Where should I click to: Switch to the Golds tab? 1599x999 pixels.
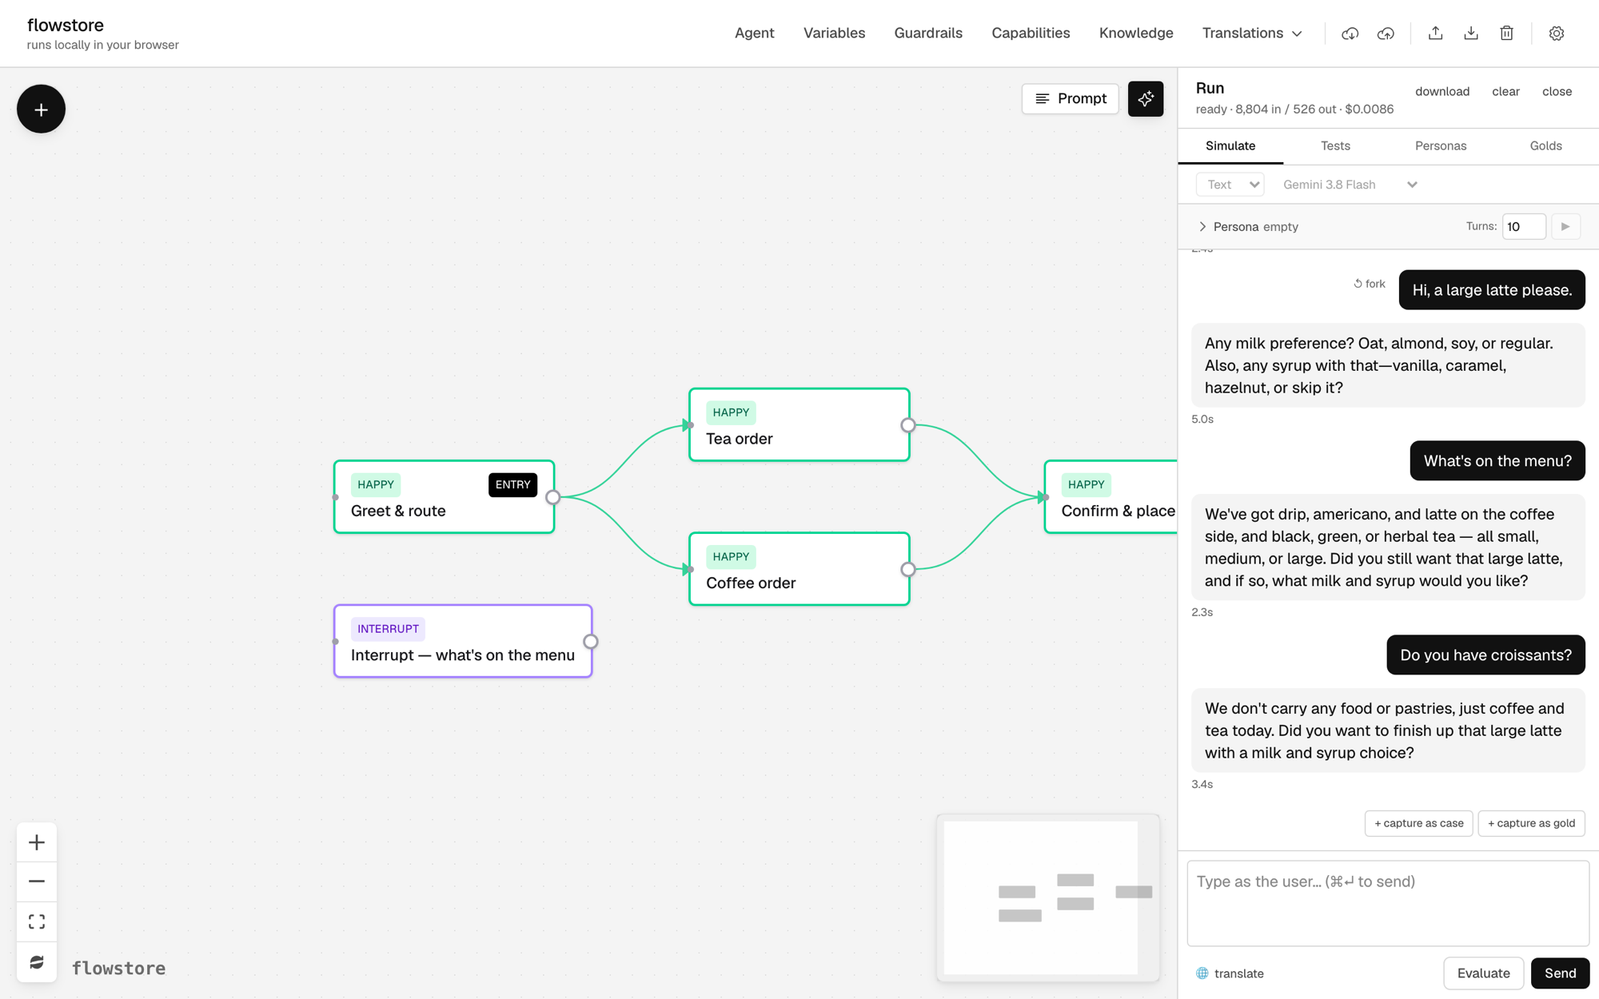[1545, 145]
